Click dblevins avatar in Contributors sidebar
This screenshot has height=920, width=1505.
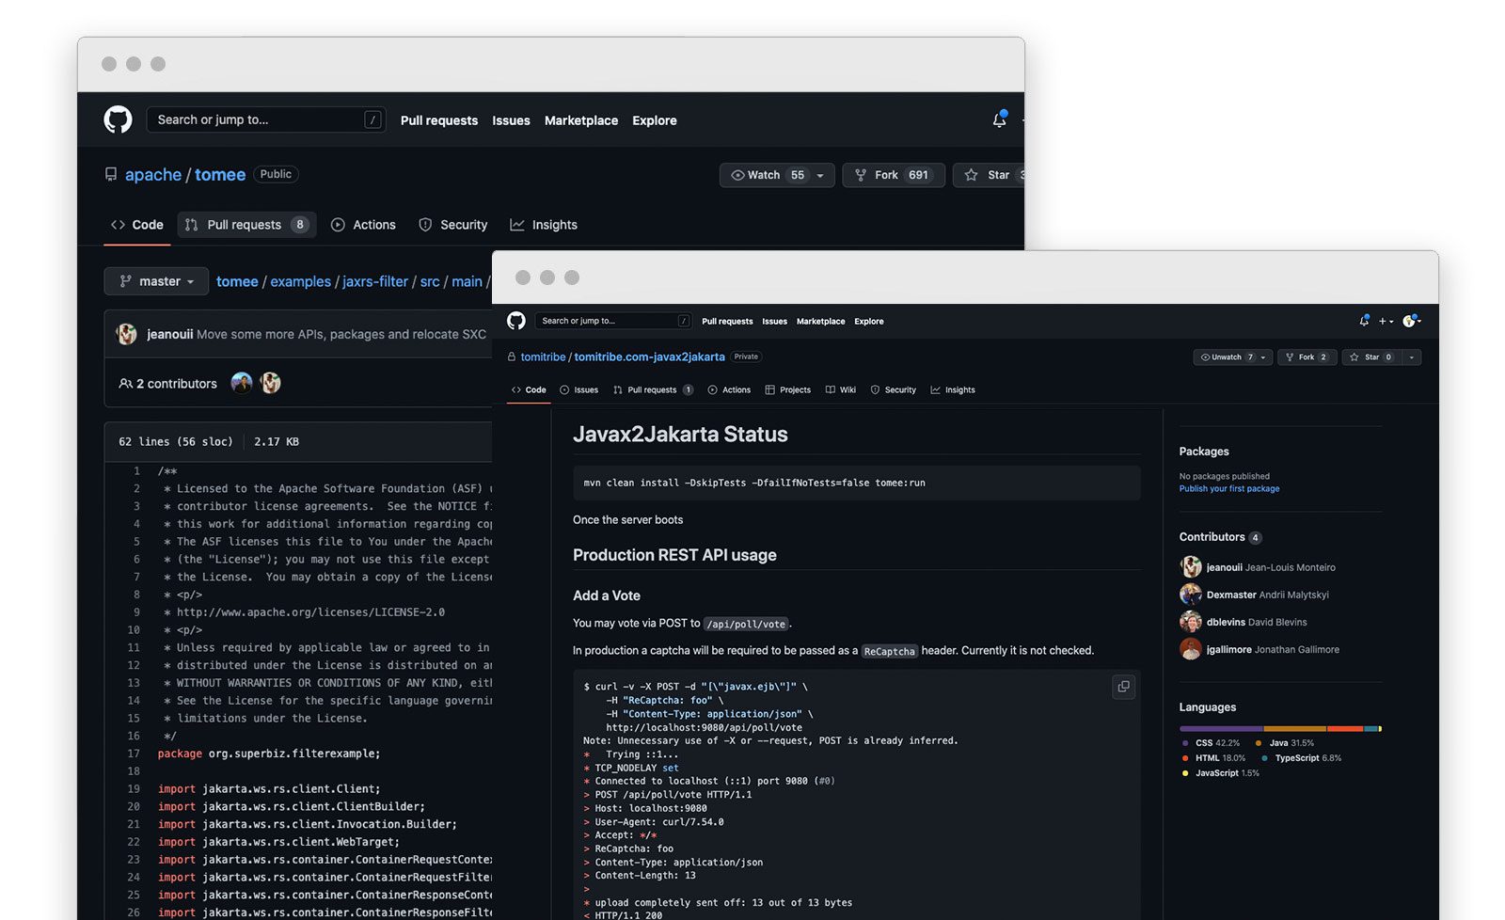tap(1191, 621)
